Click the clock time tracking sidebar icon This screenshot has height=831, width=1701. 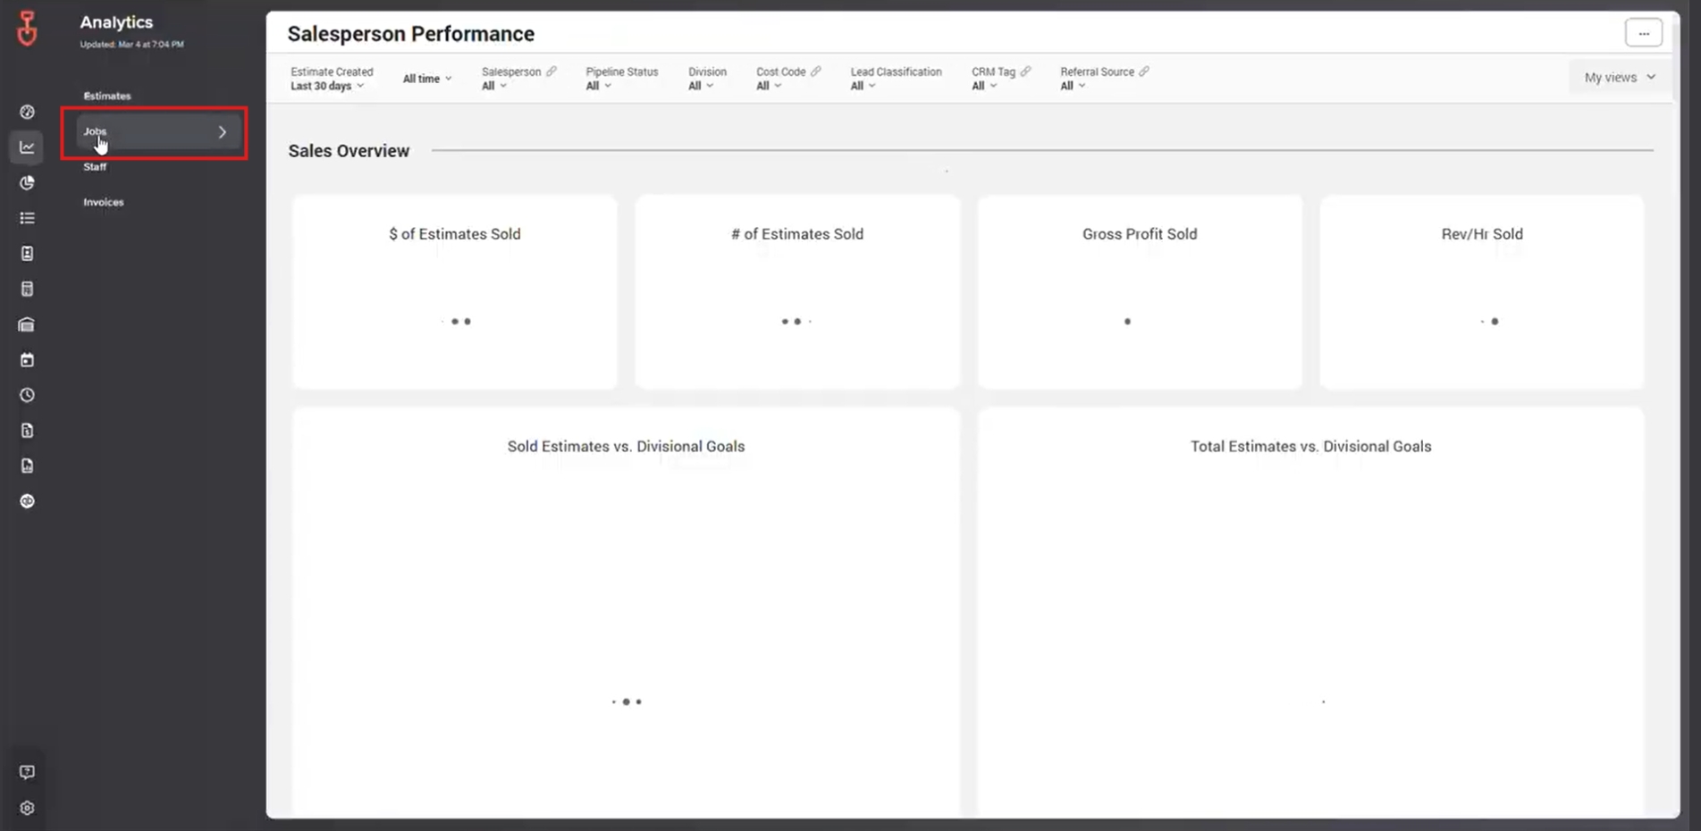tap(27, 395)
